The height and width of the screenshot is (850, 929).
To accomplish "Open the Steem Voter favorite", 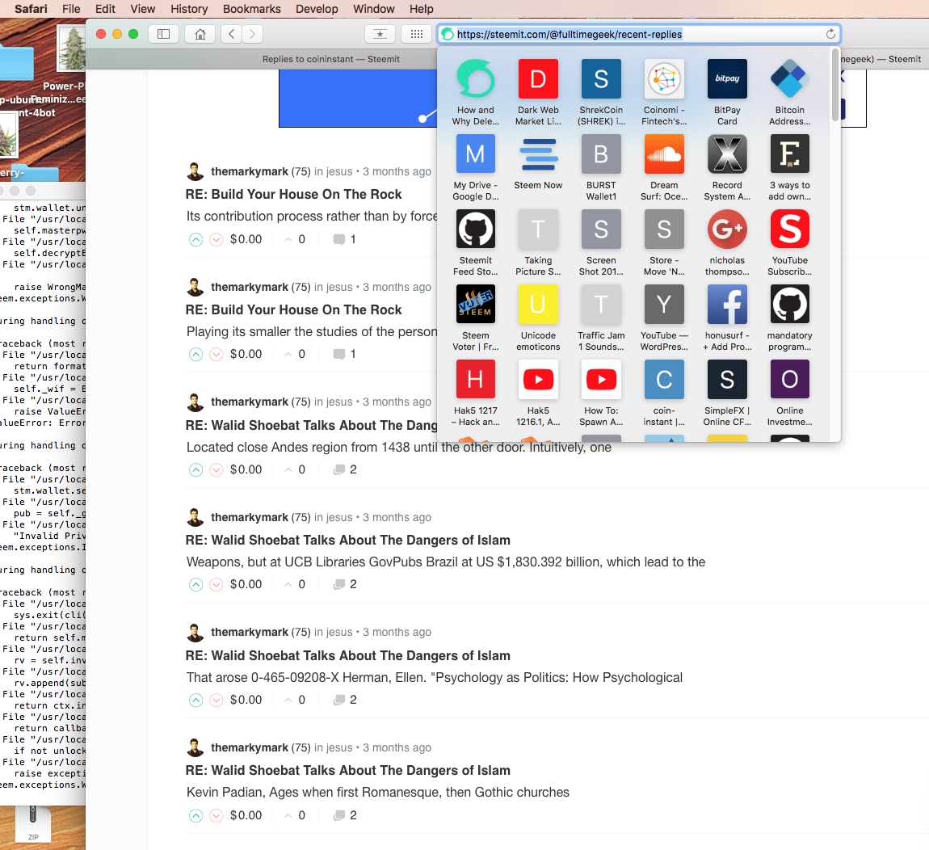I will tap(475, 318).
